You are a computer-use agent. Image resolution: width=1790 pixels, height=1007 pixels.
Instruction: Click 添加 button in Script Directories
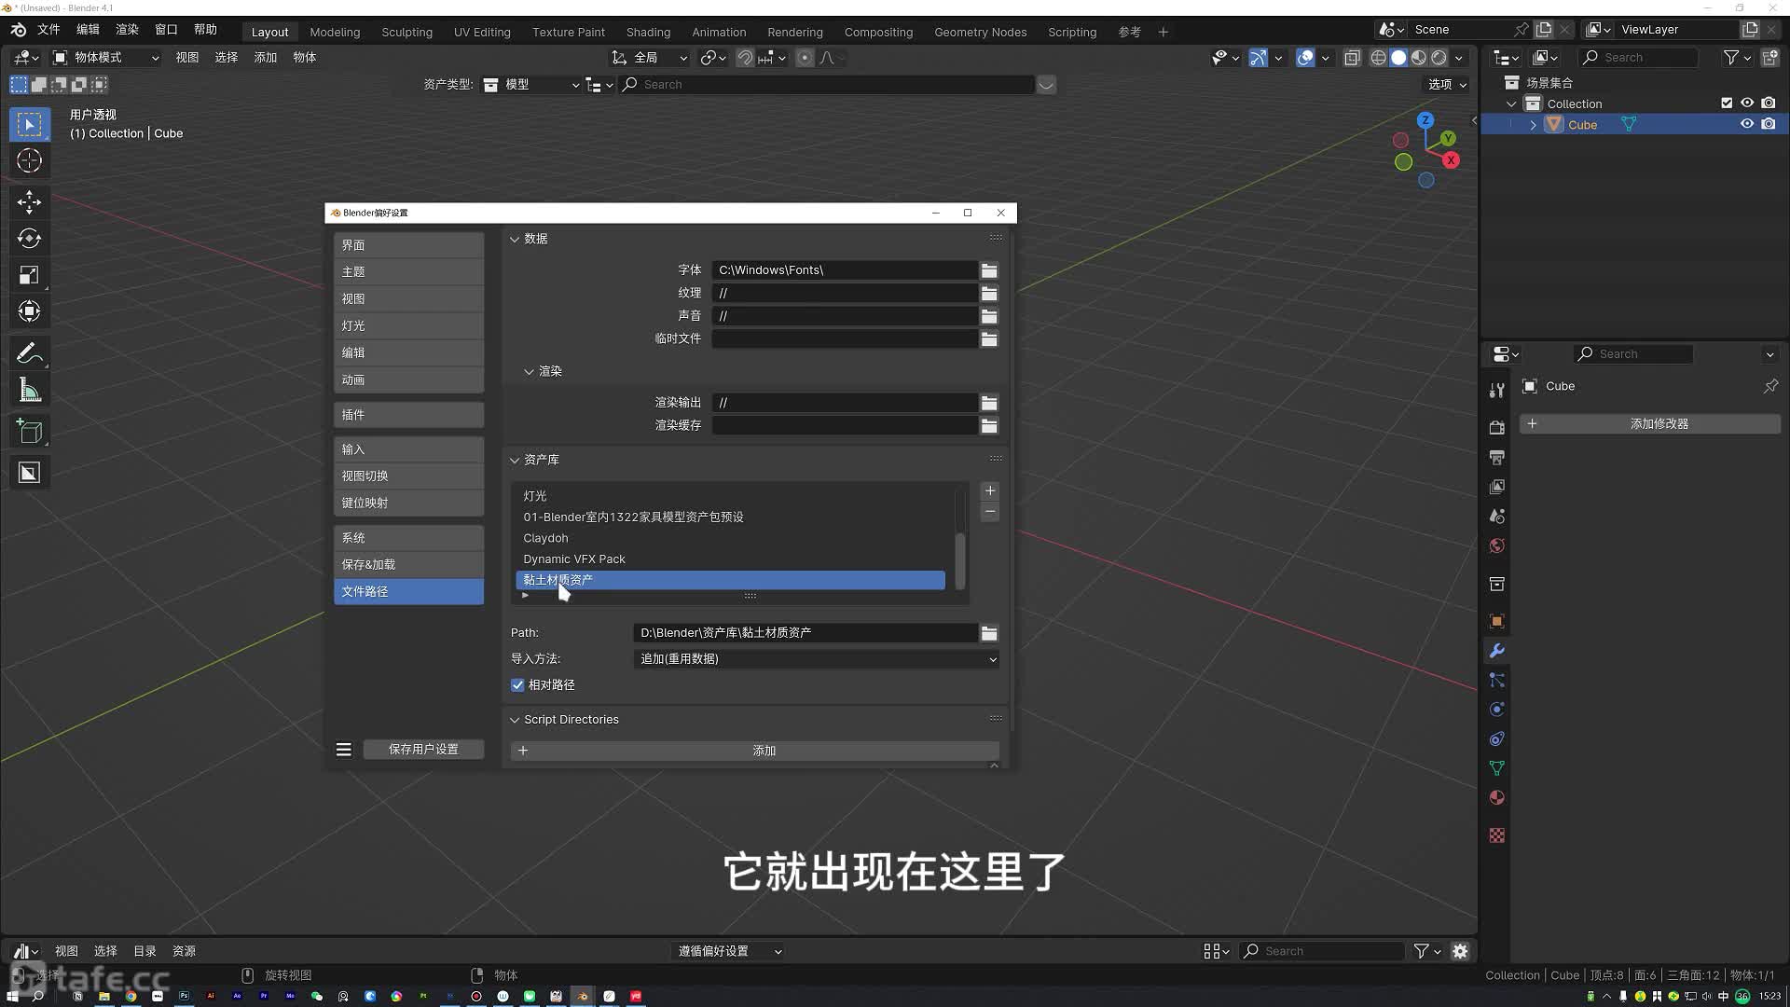pyautogui.click(x=764, y=750)
